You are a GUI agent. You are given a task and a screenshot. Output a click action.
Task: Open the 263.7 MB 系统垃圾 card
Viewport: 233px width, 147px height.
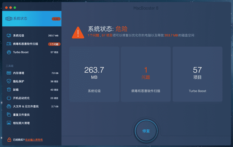pyautogui.click(x=94, y=74)
